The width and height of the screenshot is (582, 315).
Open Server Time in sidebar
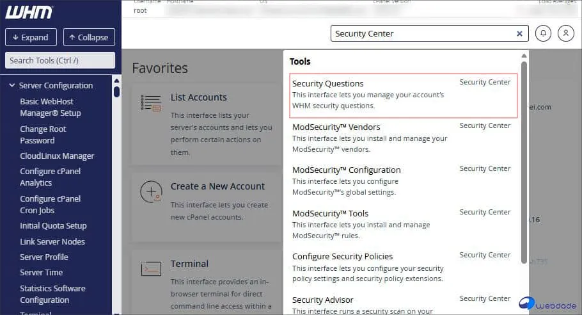coord(41,273)
